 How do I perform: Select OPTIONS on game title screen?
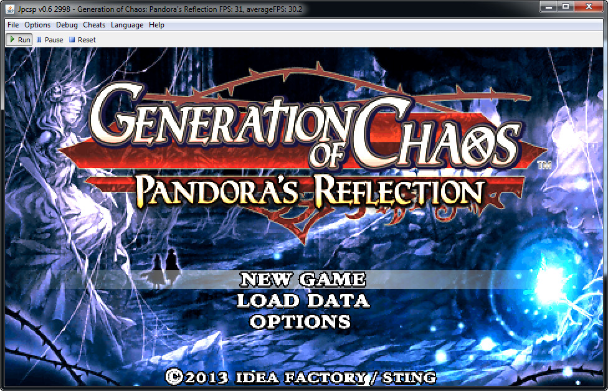tap(300, 322)
